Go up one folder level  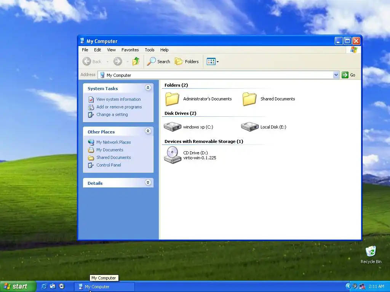click(136, 61)
